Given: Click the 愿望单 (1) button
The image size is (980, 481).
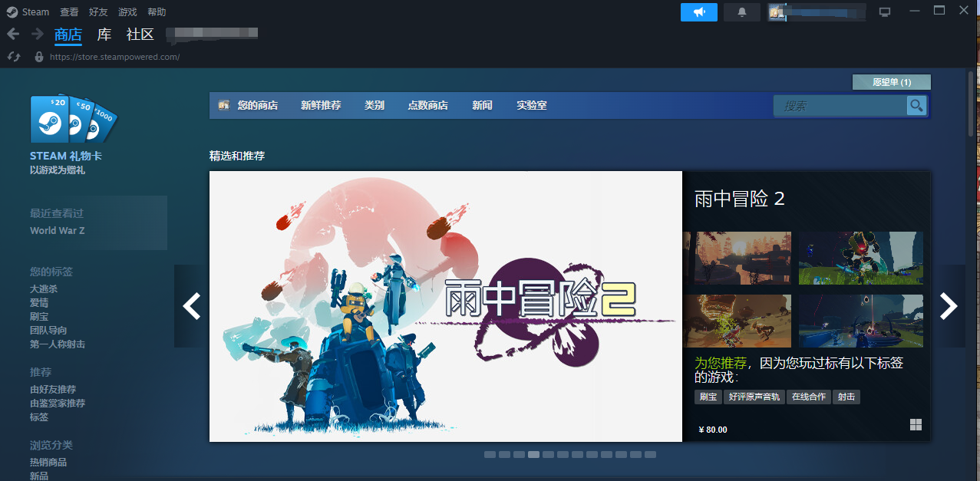Looking at the screenshot, I should point(892,82).
